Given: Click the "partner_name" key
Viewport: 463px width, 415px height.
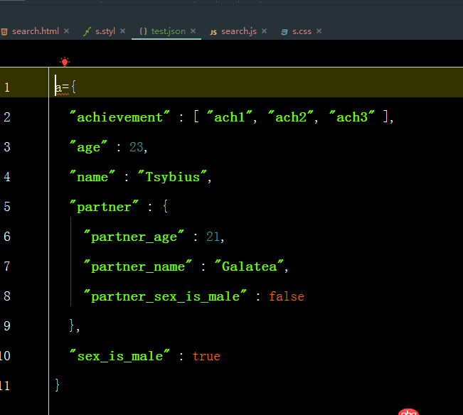Looking at the screenshot, I should 137,266.
